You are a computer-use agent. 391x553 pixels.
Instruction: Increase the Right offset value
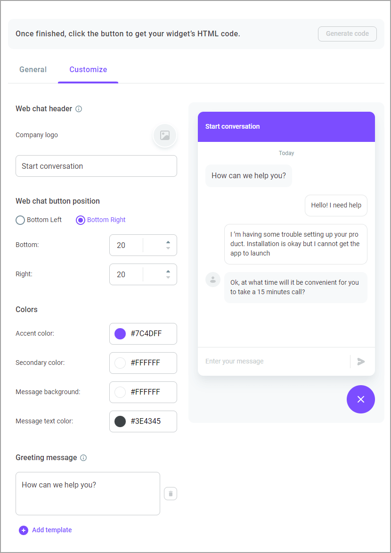point(168,272)
